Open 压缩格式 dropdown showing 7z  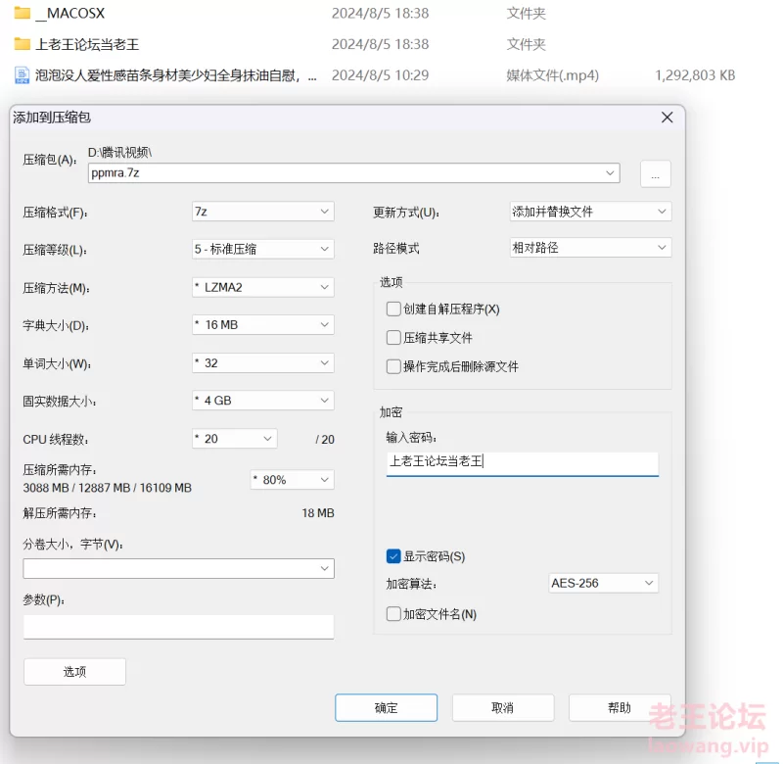click(x=263, y=212)
